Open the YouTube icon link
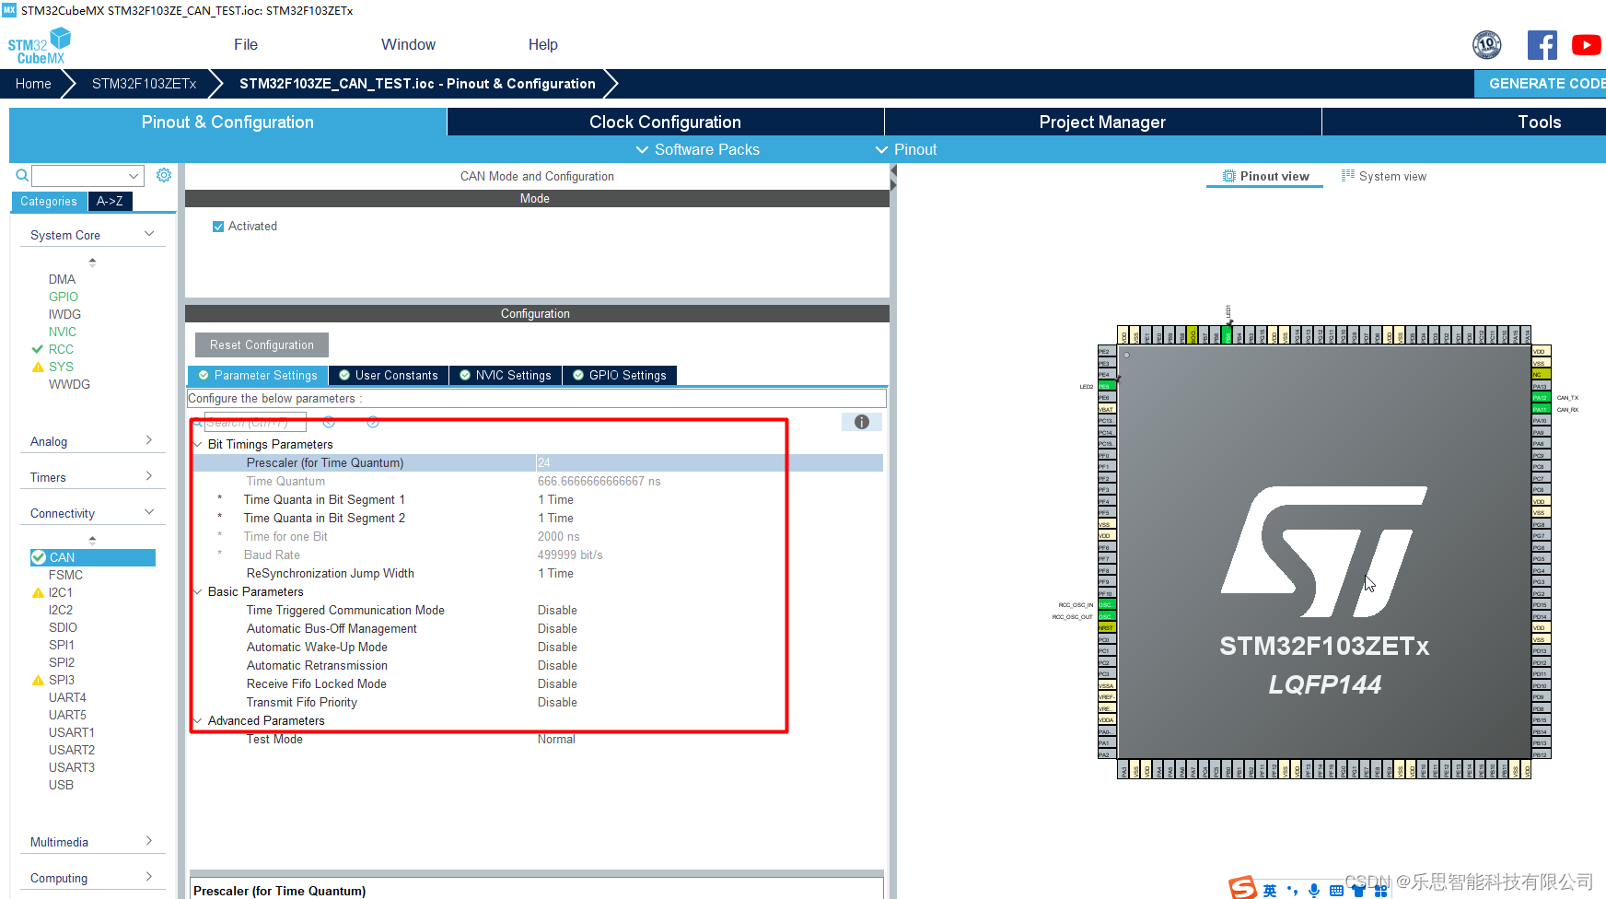 click(x=1587, y=44)
